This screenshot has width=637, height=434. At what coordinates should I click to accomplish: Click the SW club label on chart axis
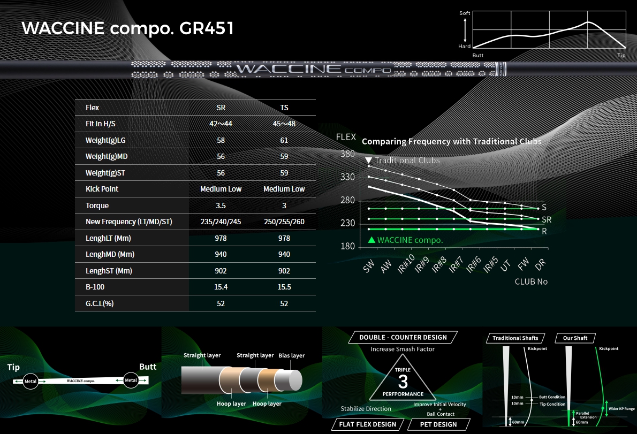coord(368,266)
